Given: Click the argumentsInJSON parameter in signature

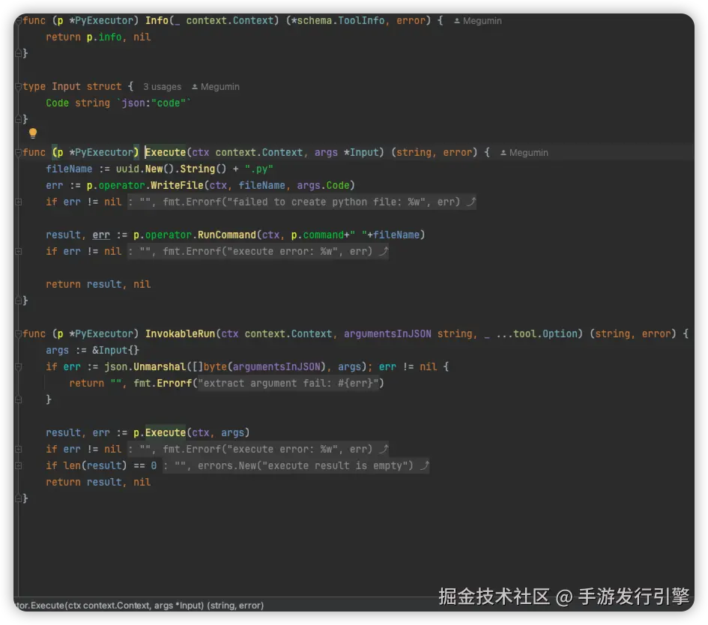Looking at the screenshot, I should 387,334.
